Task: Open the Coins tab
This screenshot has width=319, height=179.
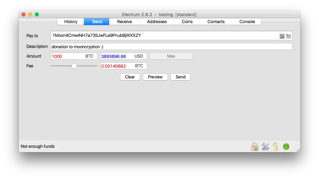Action: [187, 21]
